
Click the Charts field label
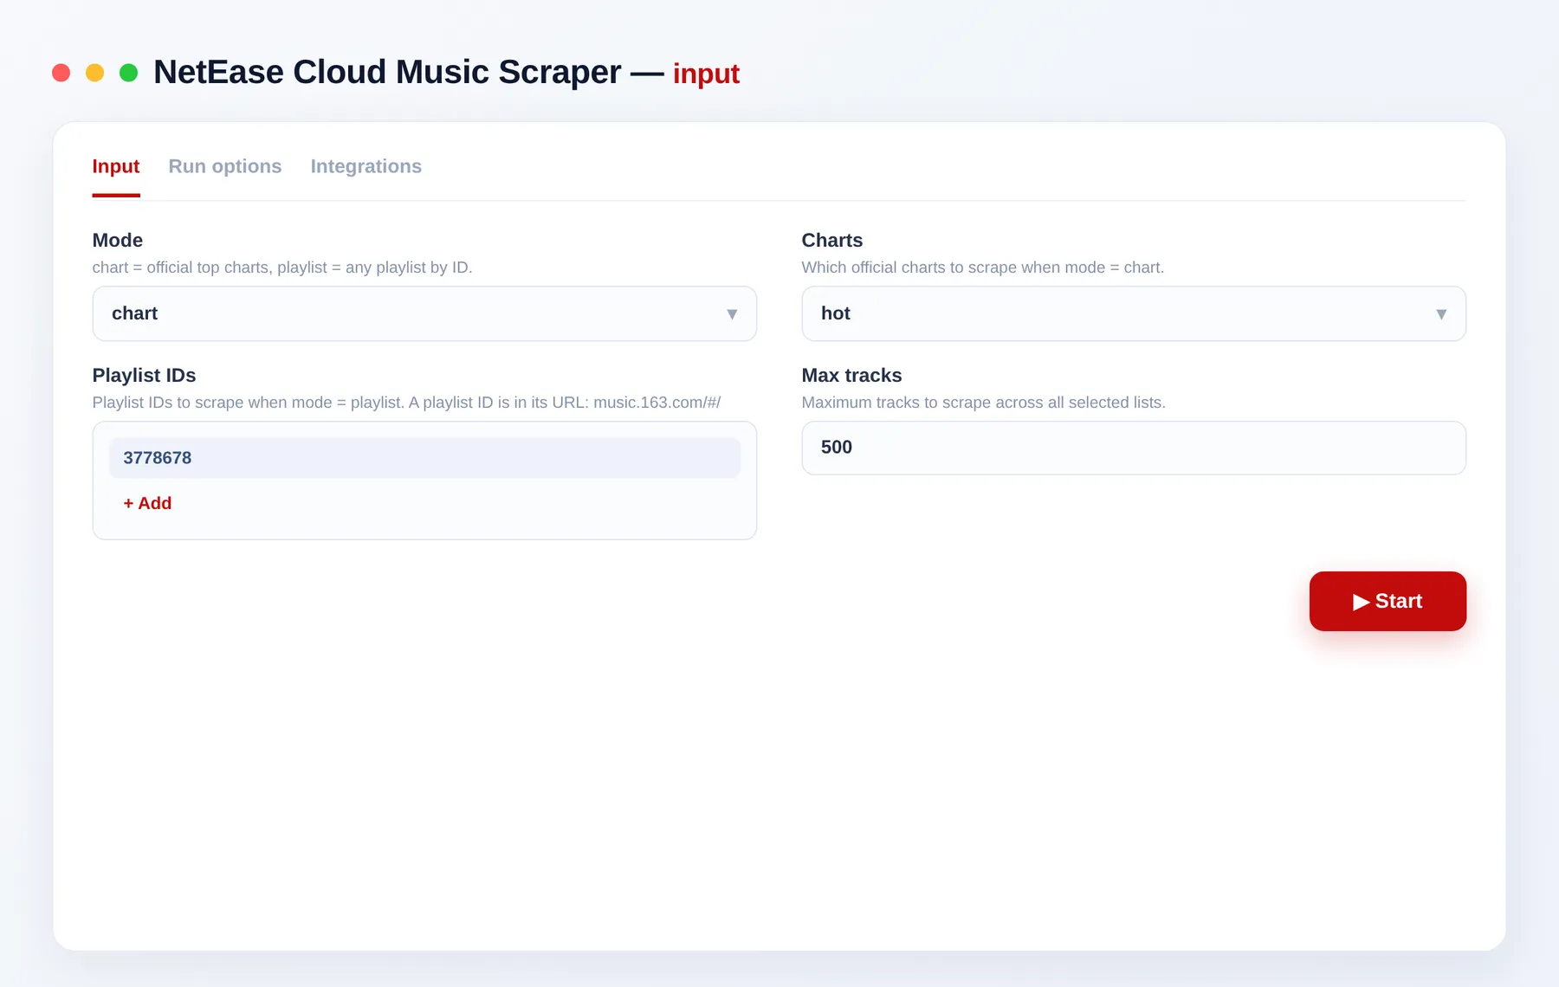coord(831,241)
